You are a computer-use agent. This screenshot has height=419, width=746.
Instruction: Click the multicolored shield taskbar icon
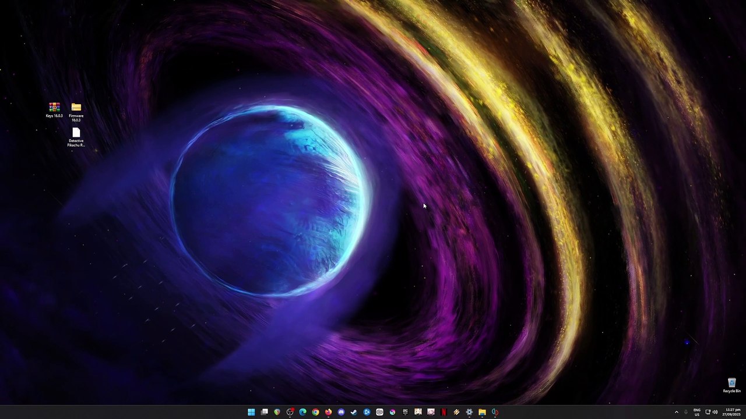coord(277,412)
